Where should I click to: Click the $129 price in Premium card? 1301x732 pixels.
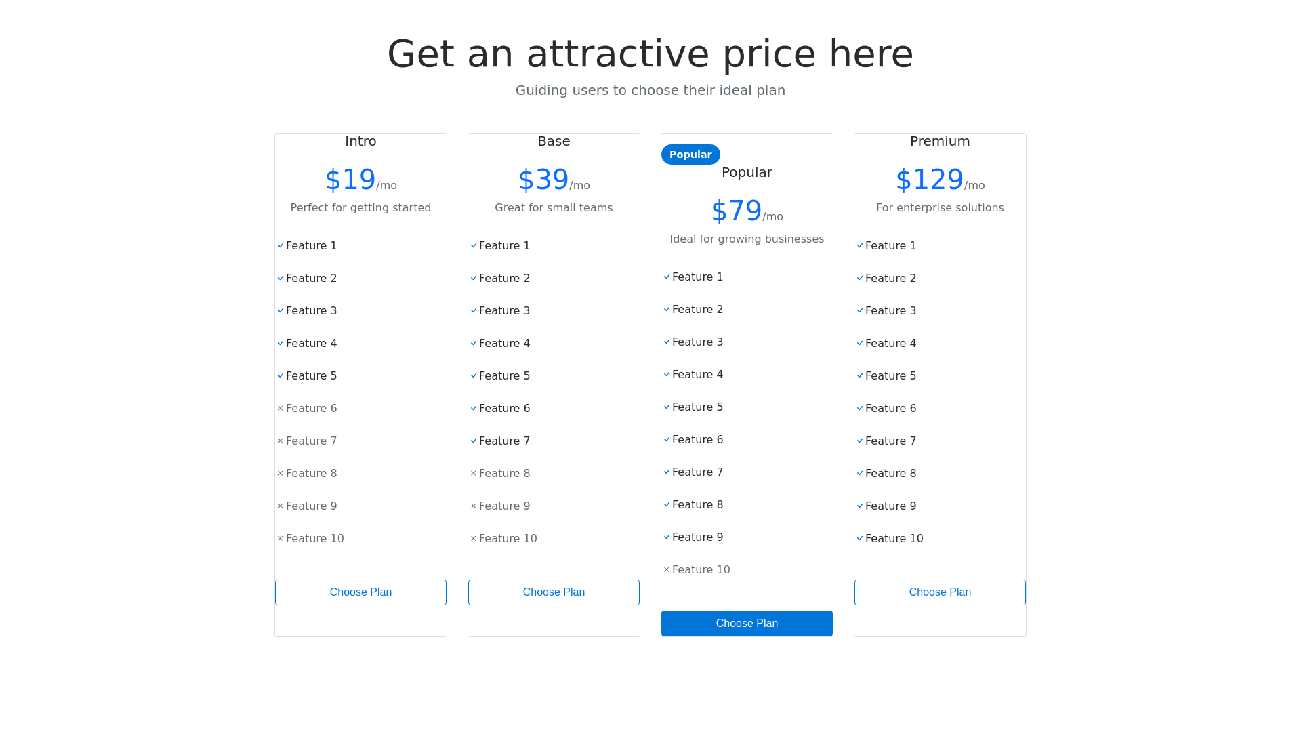(930, 180)
